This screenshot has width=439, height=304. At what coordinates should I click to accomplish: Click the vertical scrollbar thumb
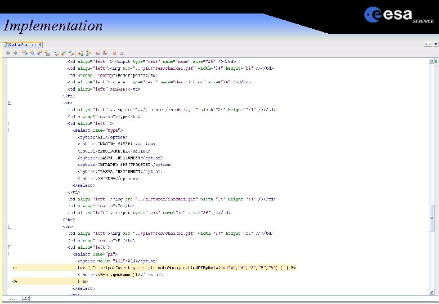[432, 218]
